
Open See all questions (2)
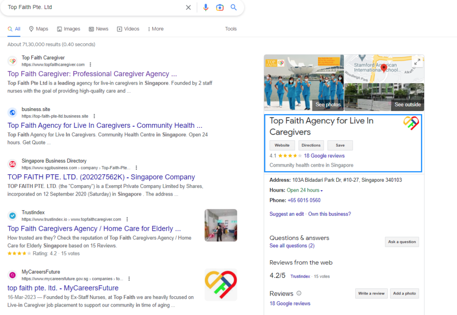pos(292,246)
